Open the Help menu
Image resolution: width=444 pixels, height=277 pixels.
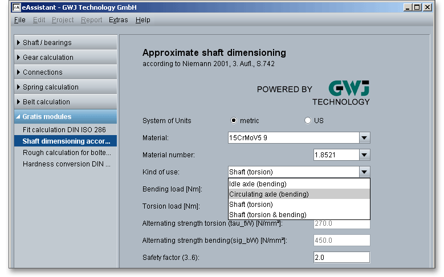pyautogui.click(x=143, y=20)
